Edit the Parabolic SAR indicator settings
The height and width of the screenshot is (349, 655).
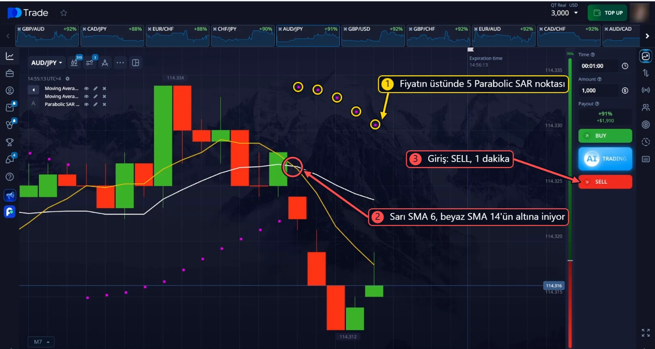[95, 104]
